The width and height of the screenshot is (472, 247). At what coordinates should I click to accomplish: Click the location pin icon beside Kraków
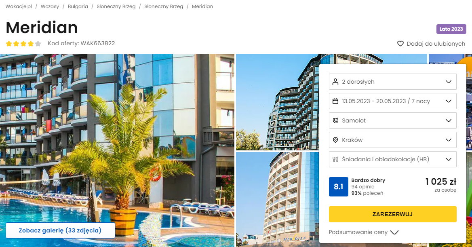pyautogui.click(x=335, y=140)
